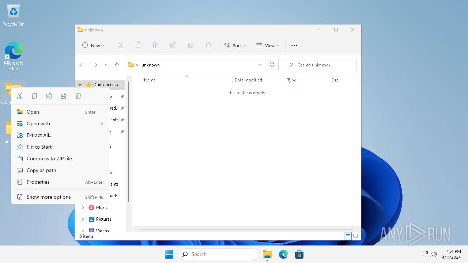Select Compress to ZIP file
Image resolution: width=468 pixels, height=263 pixels.
[60, 159]
